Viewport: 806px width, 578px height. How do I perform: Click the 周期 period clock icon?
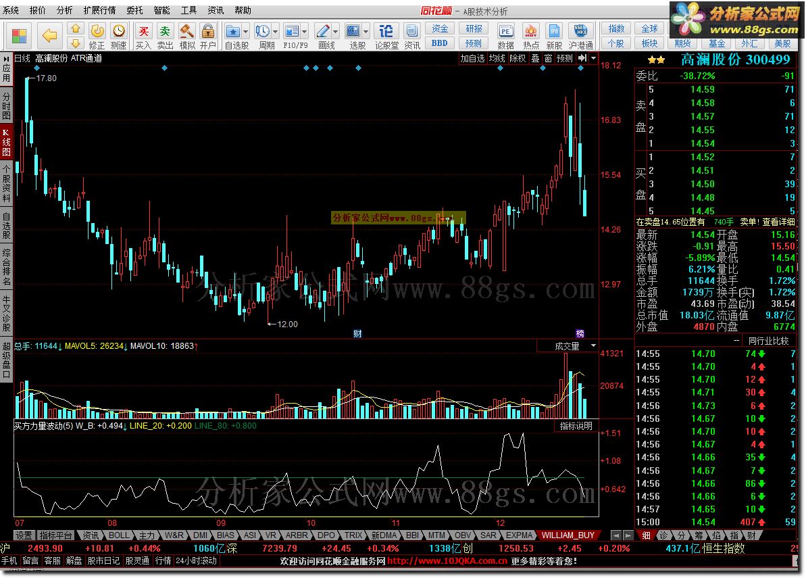point(263,31)
